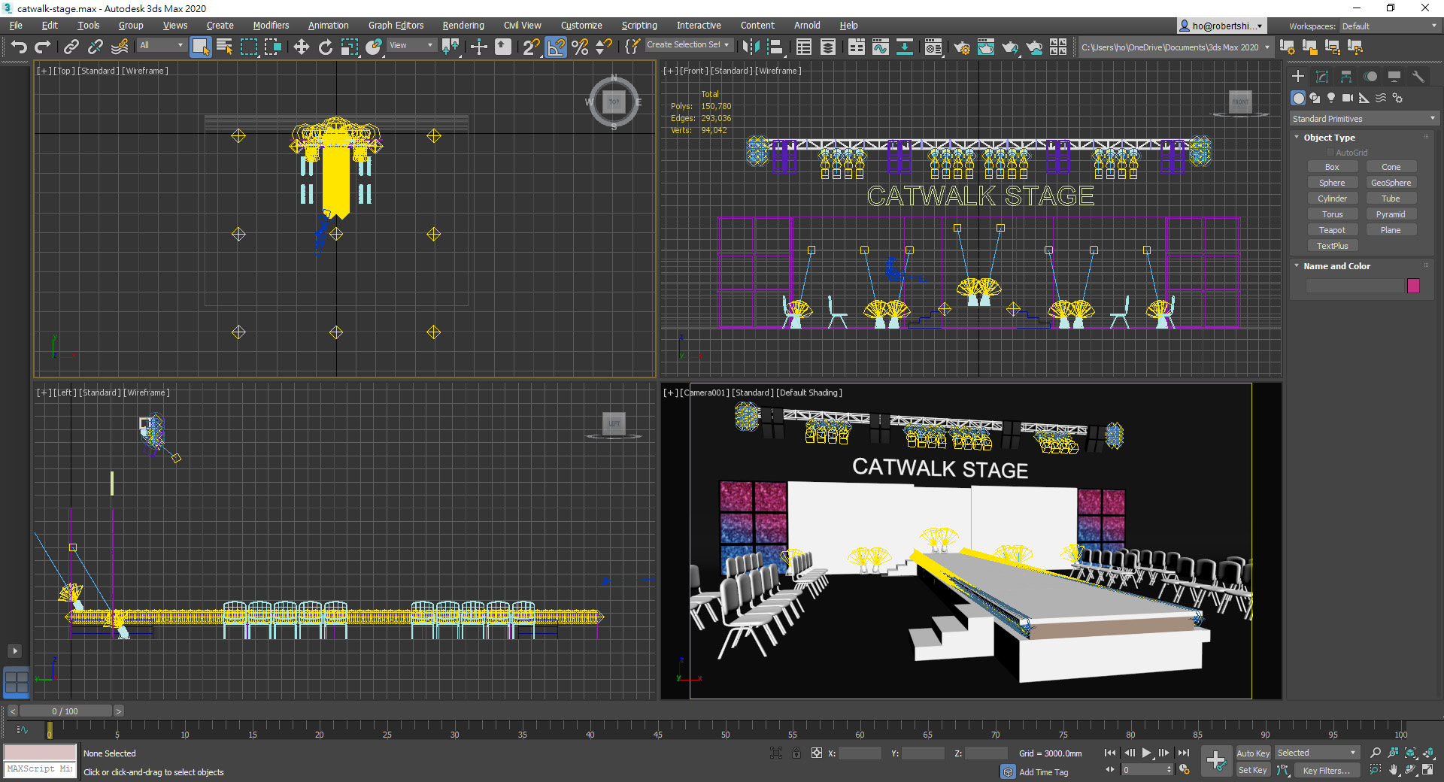Open the Rendering menu

[x=463, y=26]
